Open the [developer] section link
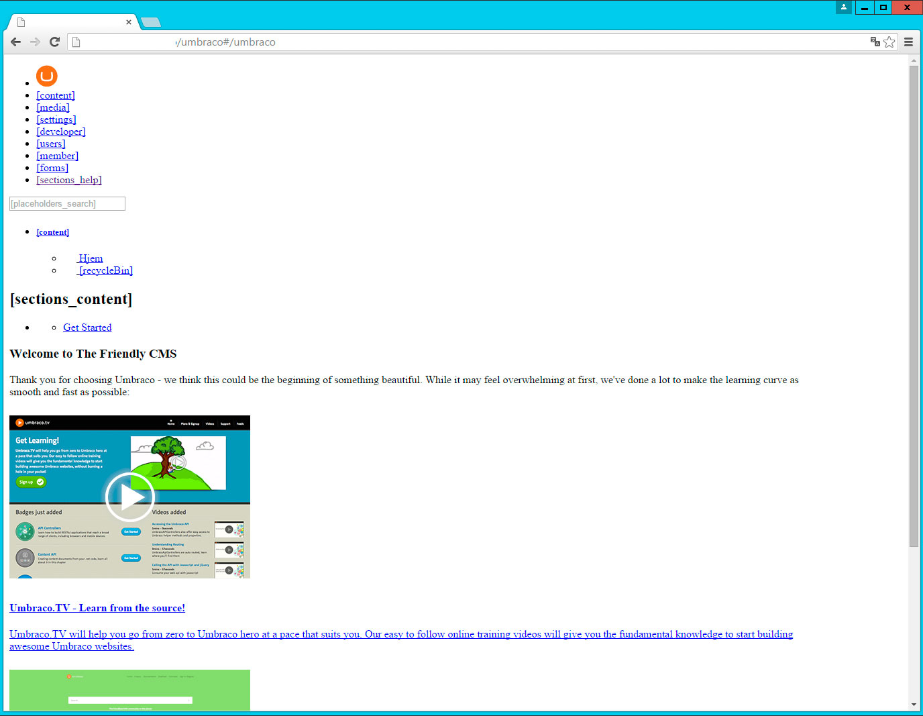Viewport: 923px width, 716px height. click(61, 132)
